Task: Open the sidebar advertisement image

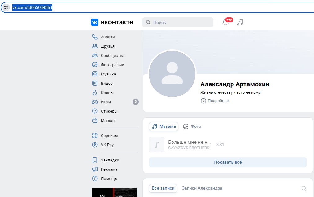Action: [114, 192]
